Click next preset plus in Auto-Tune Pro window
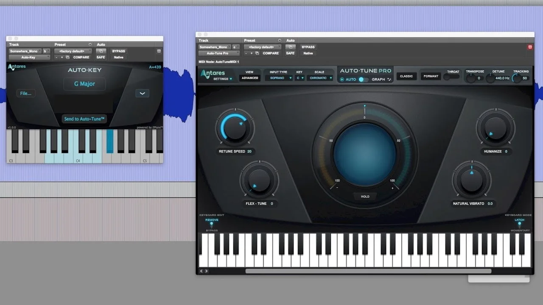The image size is (543, 305). (x=252, y=53)
